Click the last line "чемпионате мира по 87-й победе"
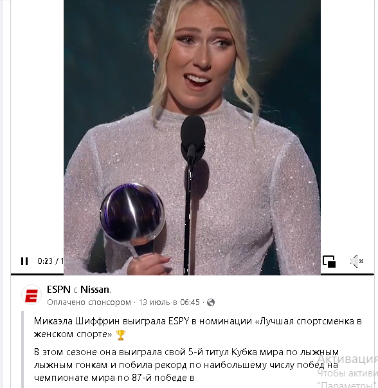Viewport: 378px width, 388px height. click(x=114, y=378)
